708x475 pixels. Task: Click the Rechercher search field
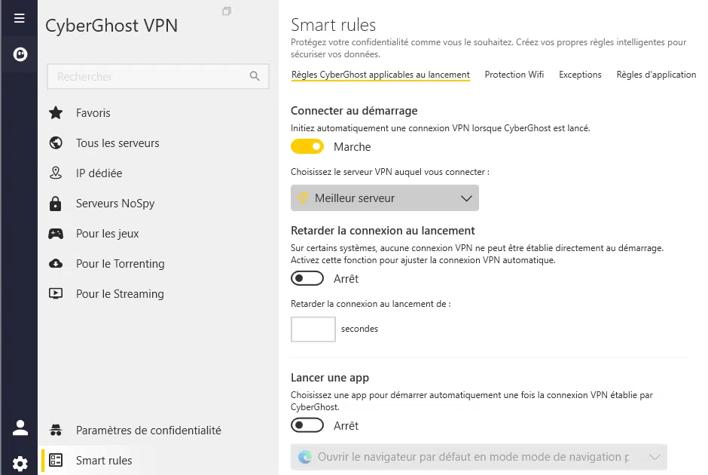point(151,77)
